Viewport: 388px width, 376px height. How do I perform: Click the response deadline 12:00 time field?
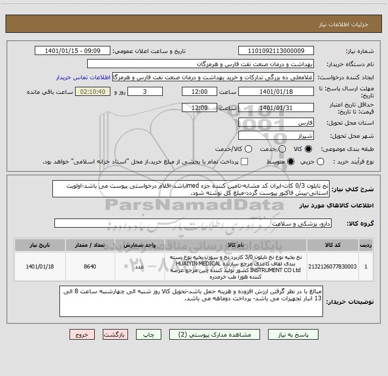point(200,91)
